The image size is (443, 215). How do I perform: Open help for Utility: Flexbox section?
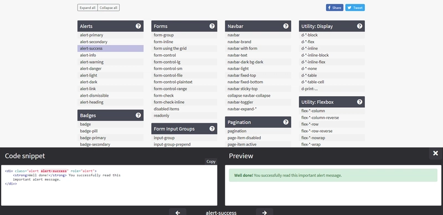coord(359,102)
